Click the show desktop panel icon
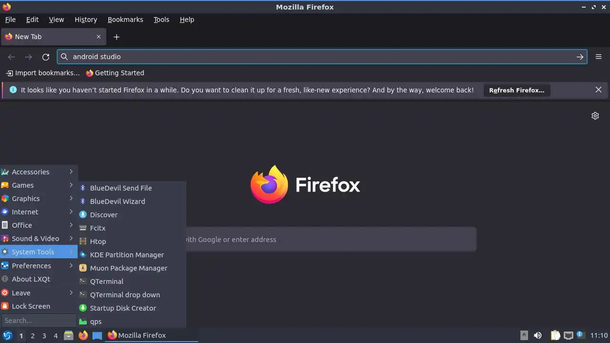 pyautogui.click(x=97, y=335)
